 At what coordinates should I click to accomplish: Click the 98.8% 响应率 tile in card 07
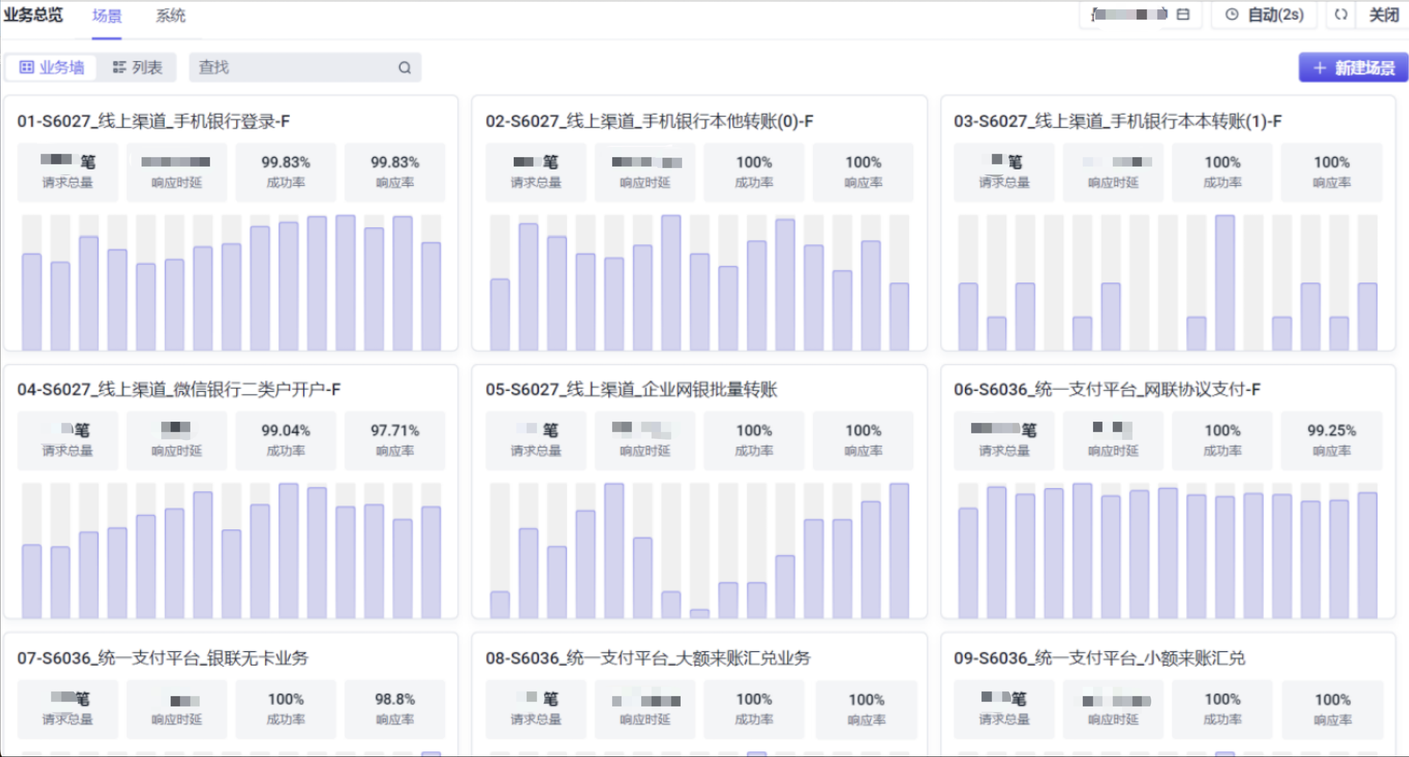(x=395, y=708)
